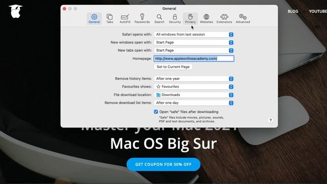Close the General preferences window
Screen dimensions: 327x184
pos(64,9)
